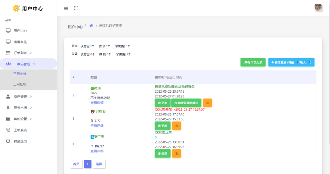The width and height of the screenshot is (330, 174).
Task: Click 商业码强制绑定 button
Action: pos(186,103)
